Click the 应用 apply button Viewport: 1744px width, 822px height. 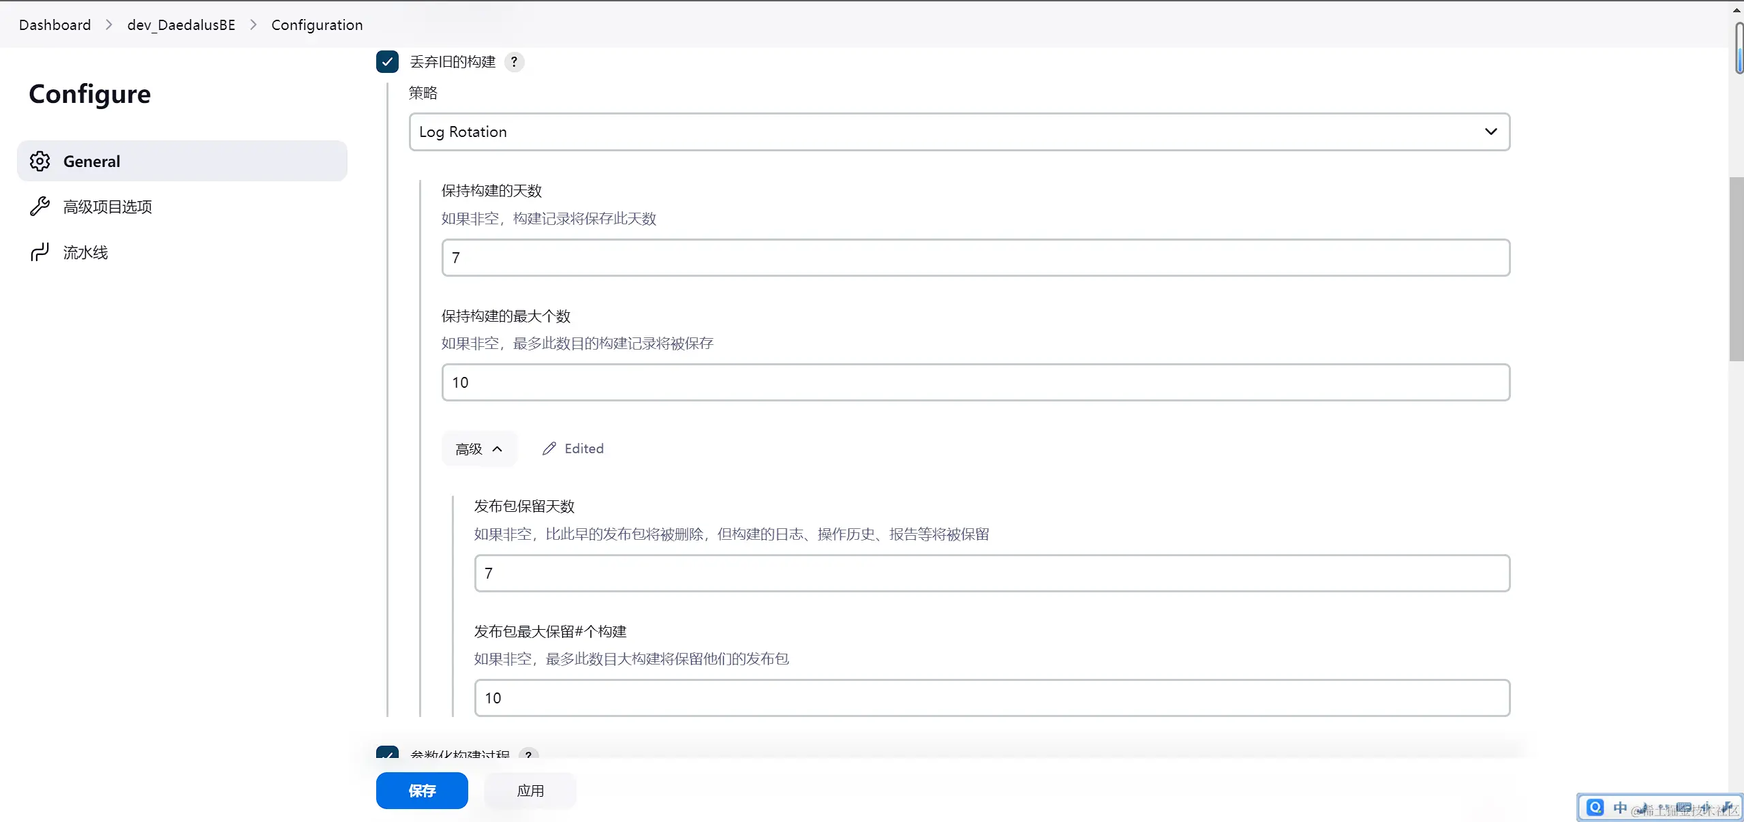coord(530,791)
